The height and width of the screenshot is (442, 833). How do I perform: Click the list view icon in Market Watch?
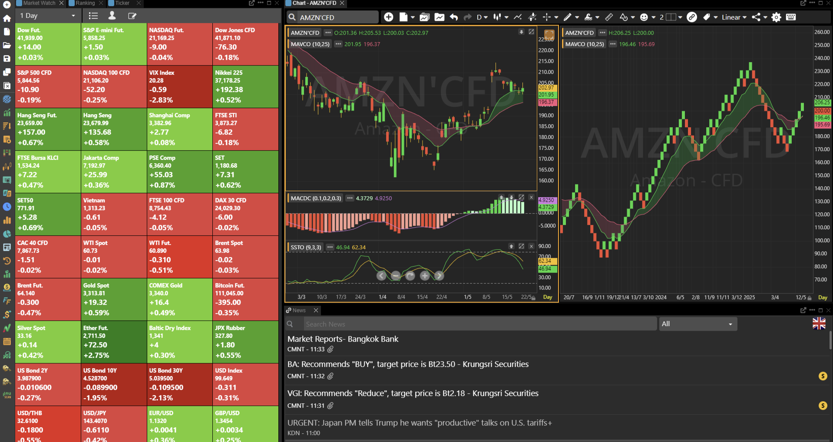point(93,16)
